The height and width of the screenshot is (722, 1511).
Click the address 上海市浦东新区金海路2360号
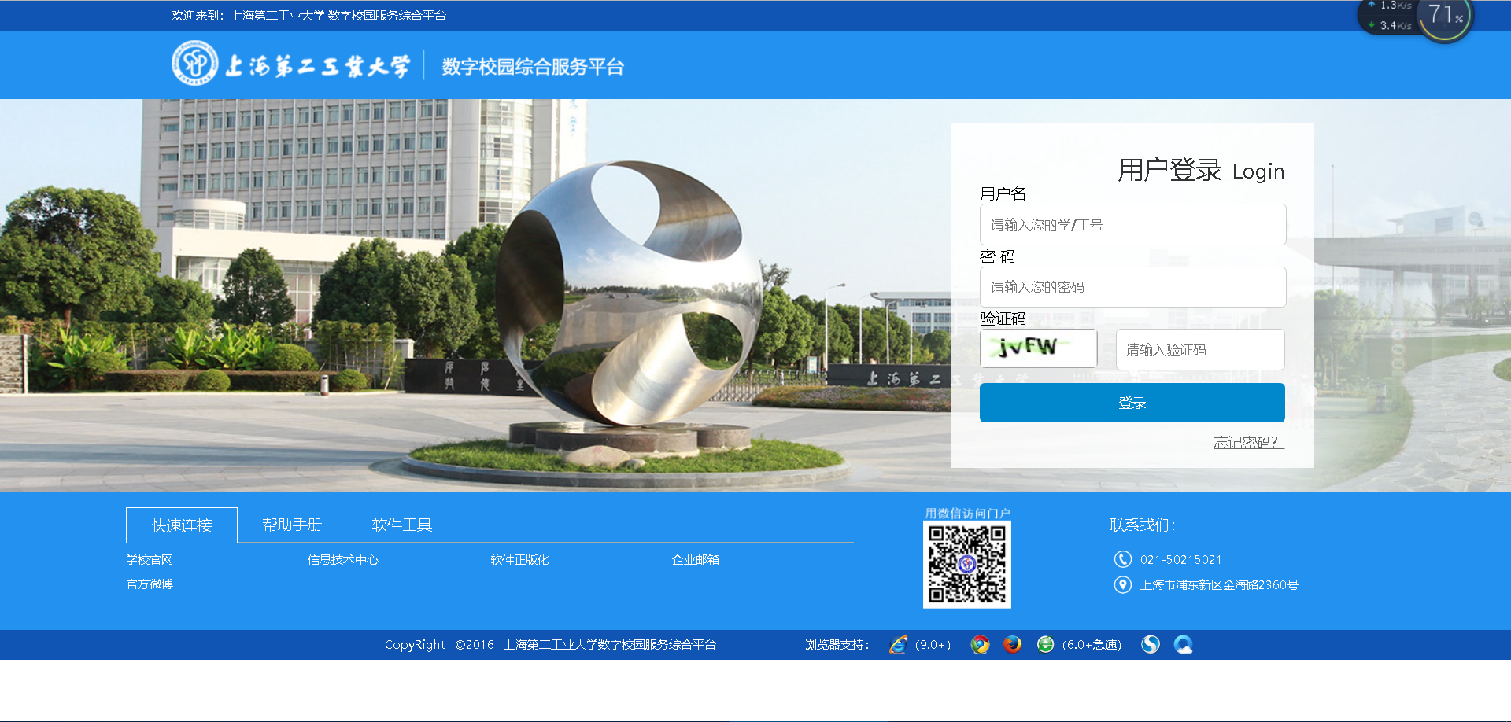coord(1219,584)
